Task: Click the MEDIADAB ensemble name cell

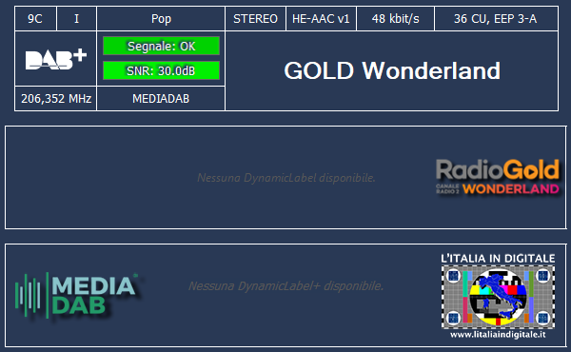Action: (x=161, y=98)
